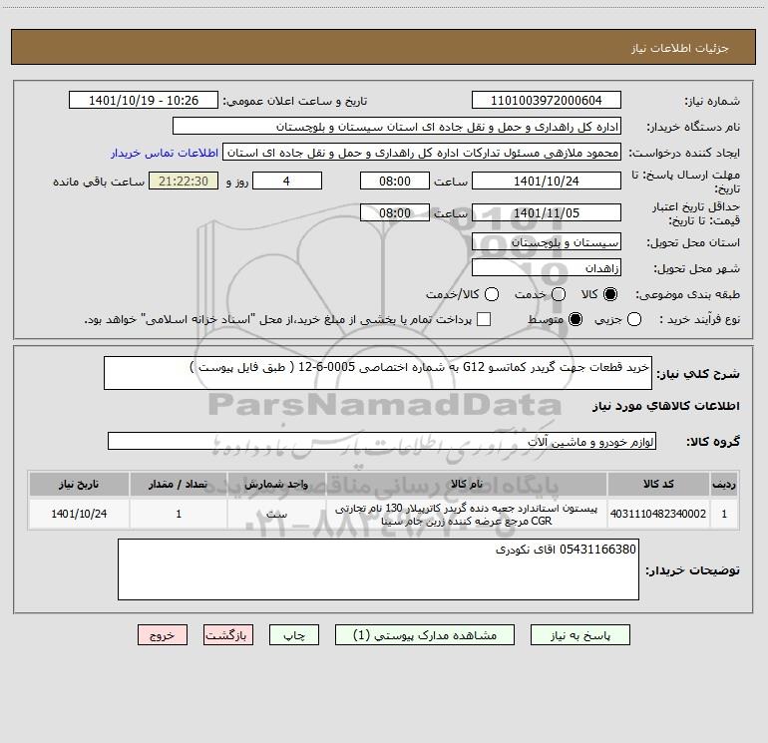This screenshot has width=768, height=743.
Task: Click the buyer notes box with 05431166380
Action: tap(378, 569)
